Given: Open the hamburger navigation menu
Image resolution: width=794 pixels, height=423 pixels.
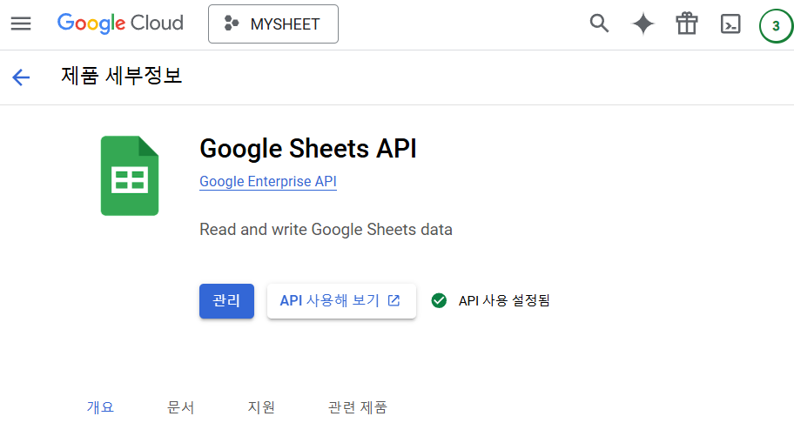Looking at the screenshot, I should point(21,23).
